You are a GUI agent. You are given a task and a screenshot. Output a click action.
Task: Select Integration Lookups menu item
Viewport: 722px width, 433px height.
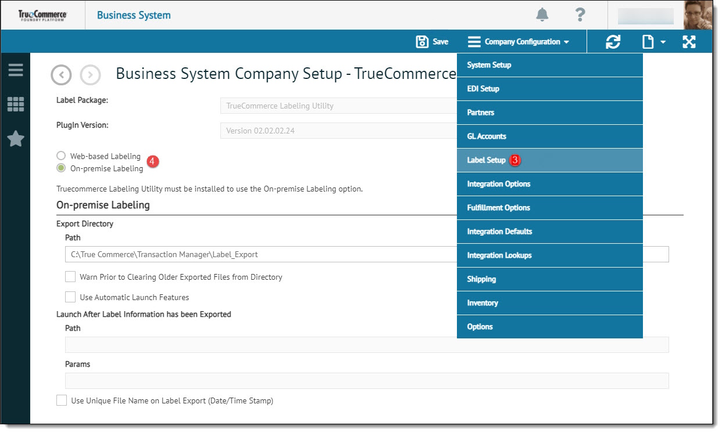(x=550, y=255)
